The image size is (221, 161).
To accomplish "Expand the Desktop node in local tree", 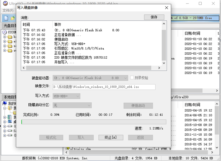I will click(x=5, y=122).
